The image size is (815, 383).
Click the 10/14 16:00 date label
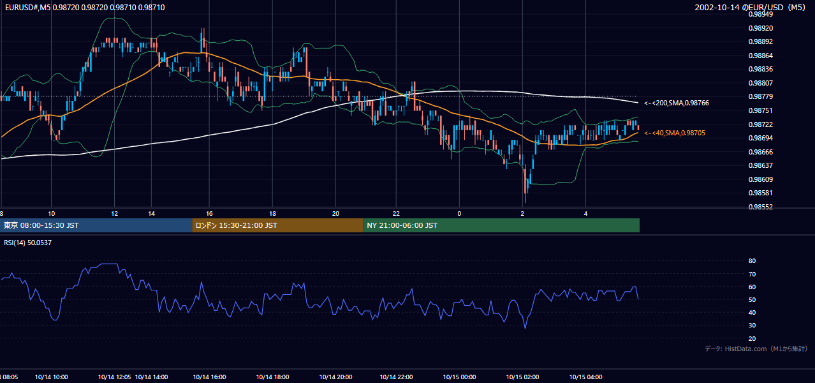(x=210, y=377)
